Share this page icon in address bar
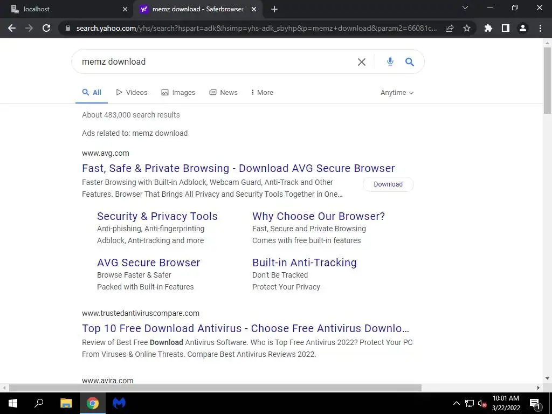The image size is (552, 414). pyautogui.click(x=450, y=28)
